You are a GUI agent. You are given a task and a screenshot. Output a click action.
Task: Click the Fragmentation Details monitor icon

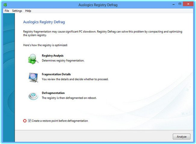(x=33, y=77)
